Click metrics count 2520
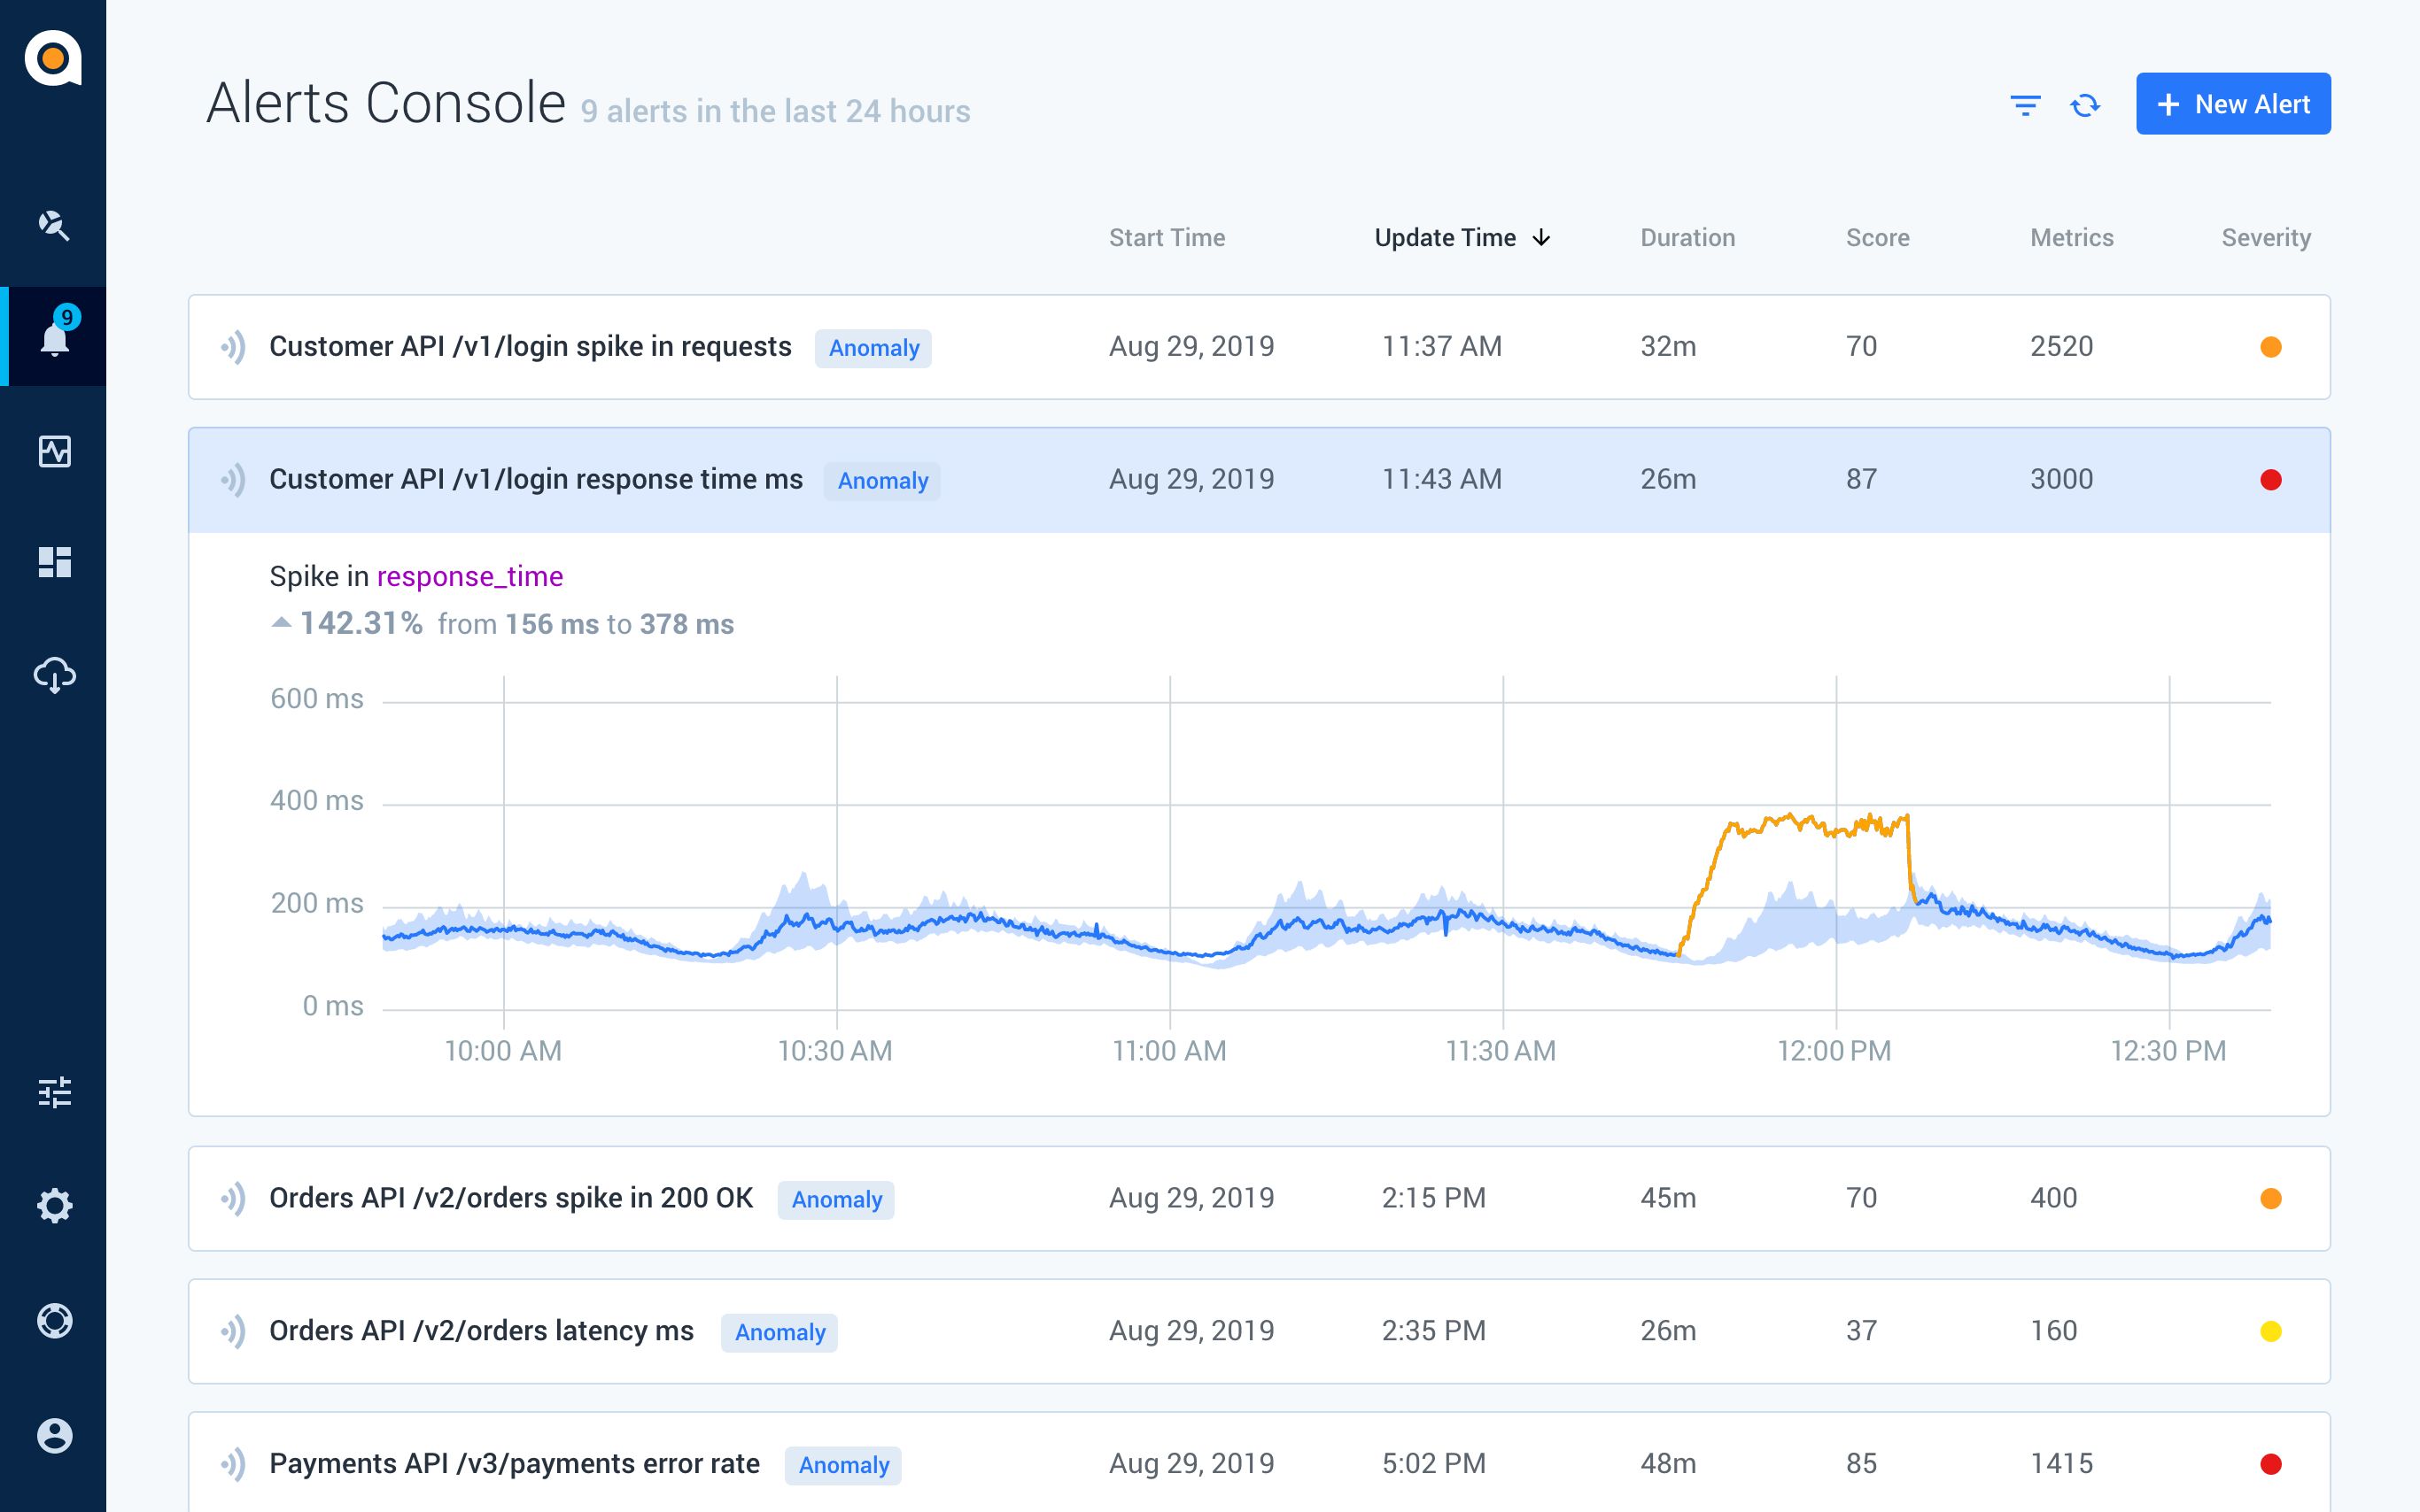 (x=2061, y=346)
